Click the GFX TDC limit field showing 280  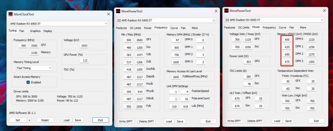pyautogui.click(x=248, y=77)
